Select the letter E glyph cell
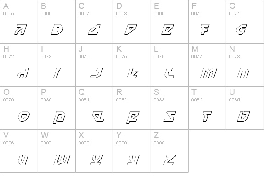264x193 pixels. coord(170,22)
